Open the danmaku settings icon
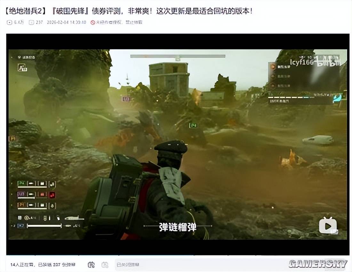This screenshot has height=272, width=352. 105,265
